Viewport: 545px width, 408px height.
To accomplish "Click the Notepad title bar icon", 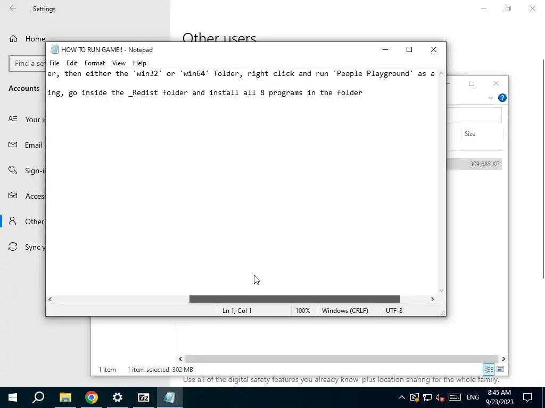I will point(54,49).
